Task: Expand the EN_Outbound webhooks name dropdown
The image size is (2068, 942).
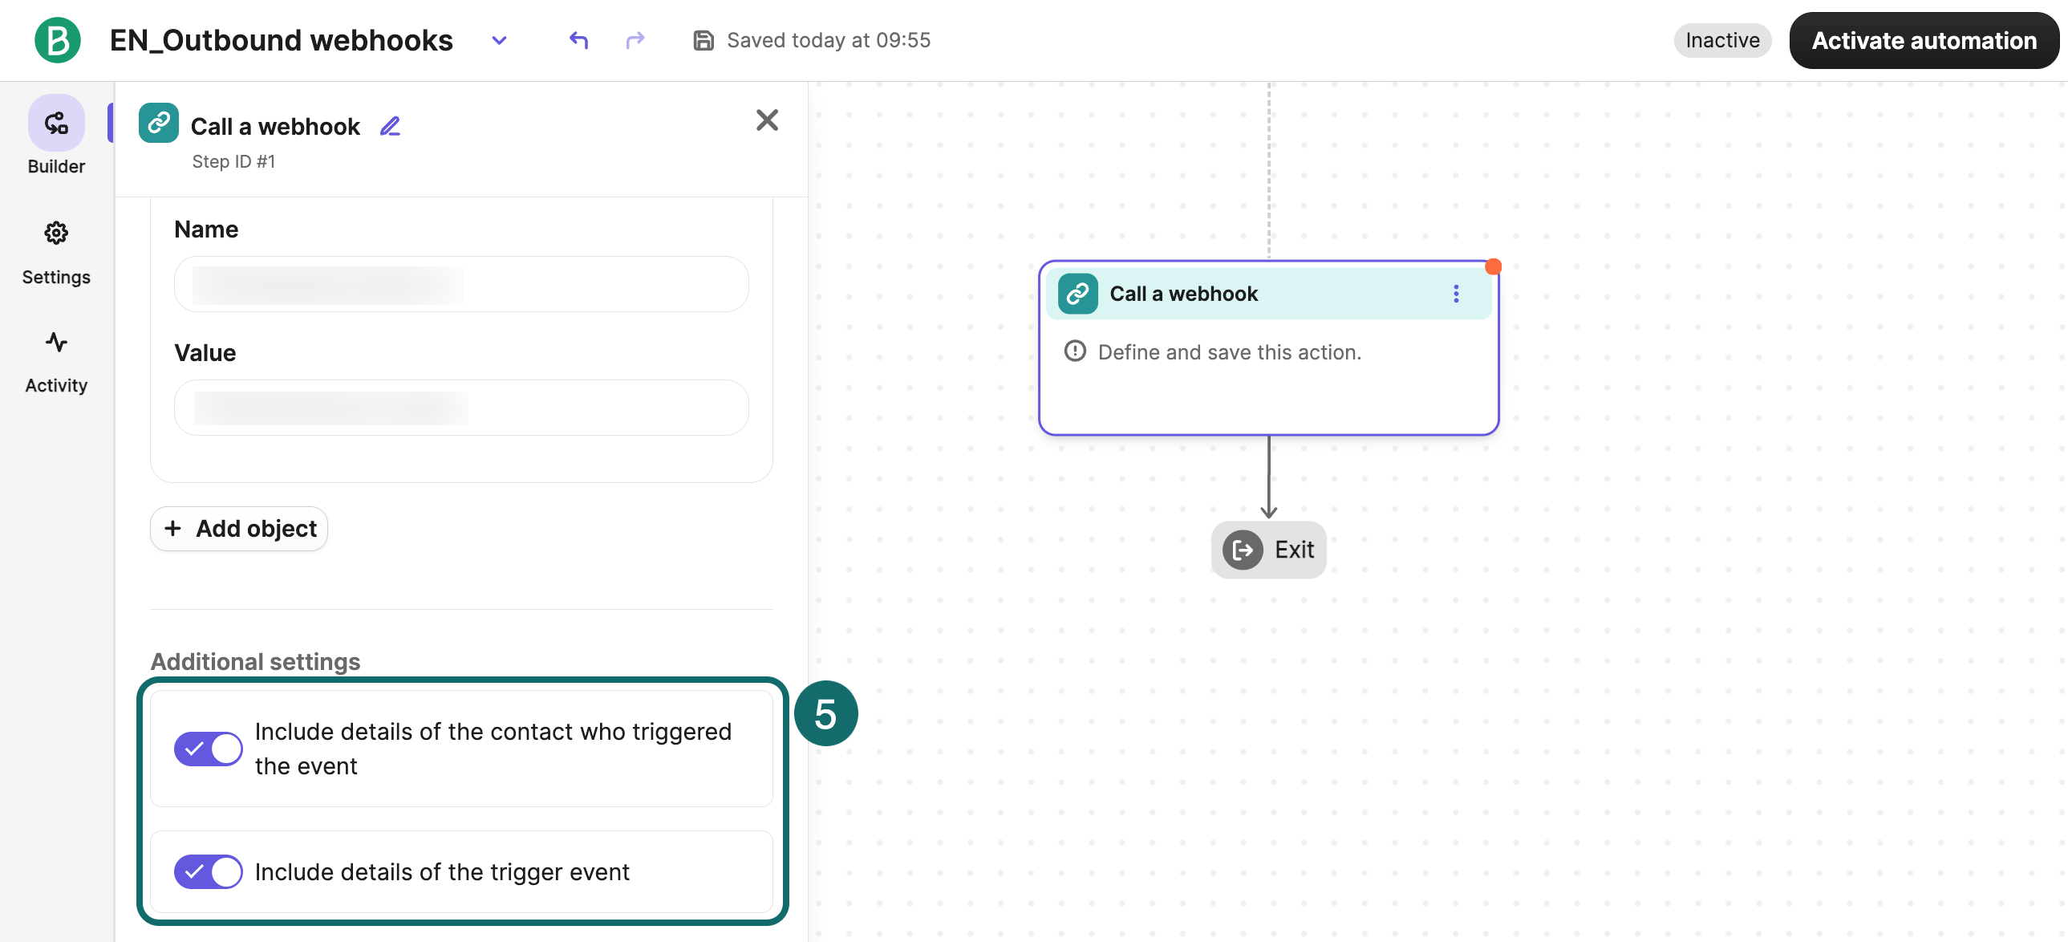Action: 499,40
